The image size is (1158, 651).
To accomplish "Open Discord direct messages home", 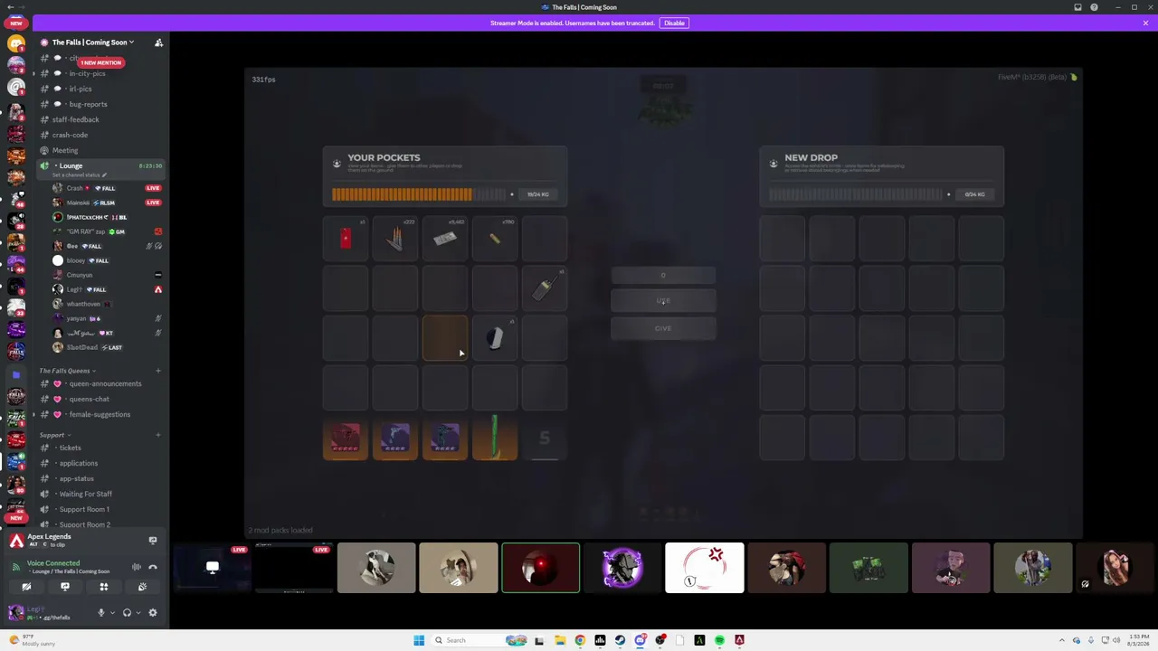I will tap(16, 42).
